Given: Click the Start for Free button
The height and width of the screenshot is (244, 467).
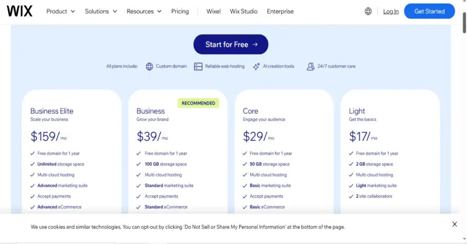Looking at the screenshot, I should click(231, 45).
